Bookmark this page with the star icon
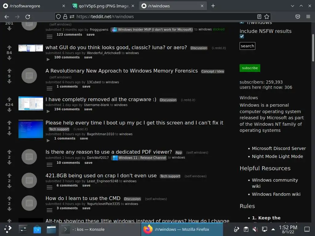The image size is (315, 236). click(x=267, y=17)
